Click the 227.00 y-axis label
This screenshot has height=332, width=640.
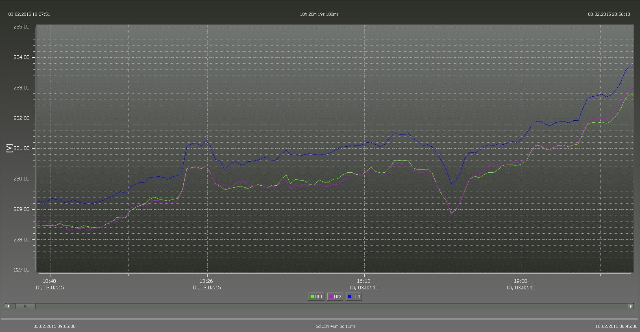pos(22,270)
